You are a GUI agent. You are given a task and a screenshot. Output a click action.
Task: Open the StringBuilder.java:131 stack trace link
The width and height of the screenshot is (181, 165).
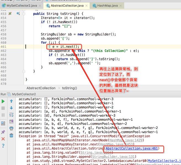coord(113,157)
